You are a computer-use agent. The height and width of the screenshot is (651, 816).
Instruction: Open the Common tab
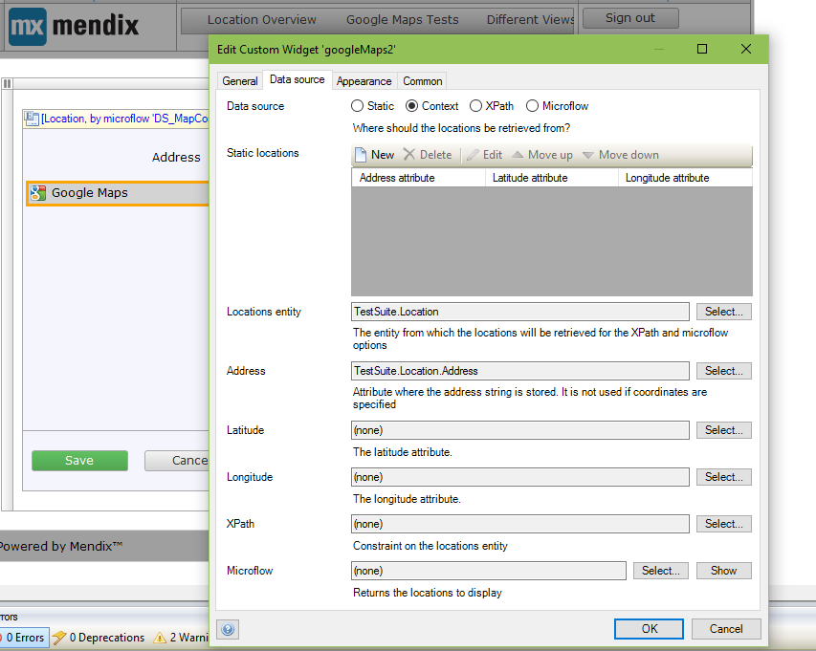point(422,81)
